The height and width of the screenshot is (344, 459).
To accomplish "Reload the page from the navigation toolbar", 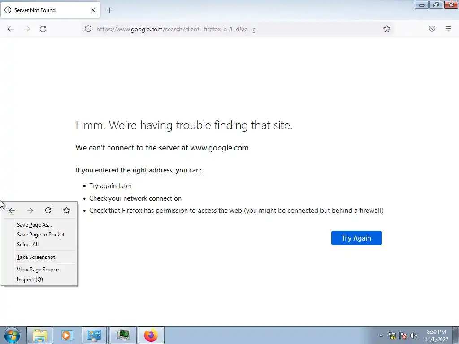I will point(43,29).
